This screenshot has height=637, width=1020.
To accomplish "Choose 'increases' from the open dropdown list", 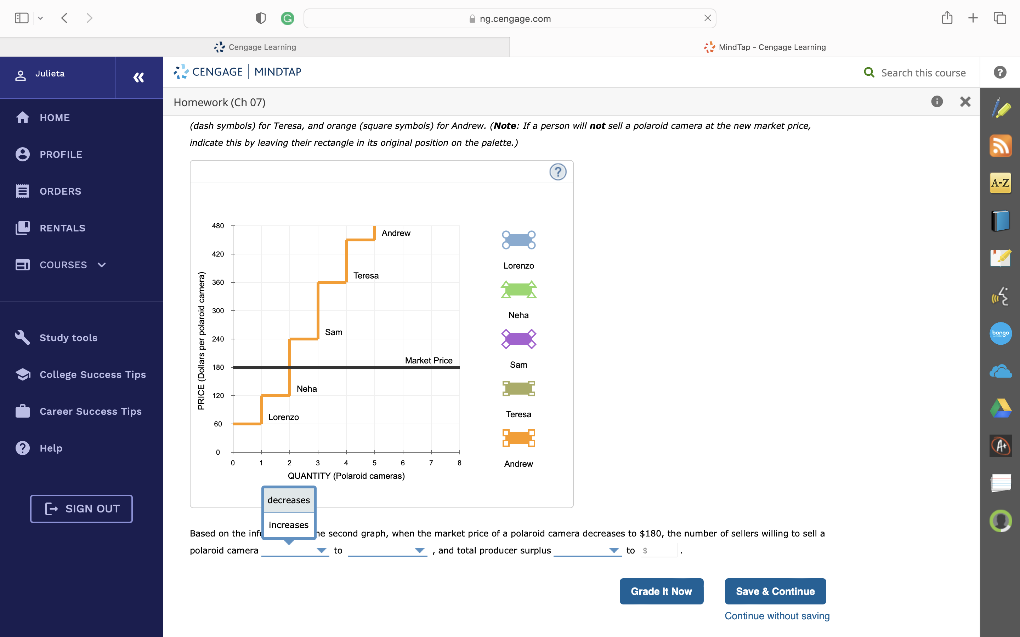I will [x=288, y=524].
